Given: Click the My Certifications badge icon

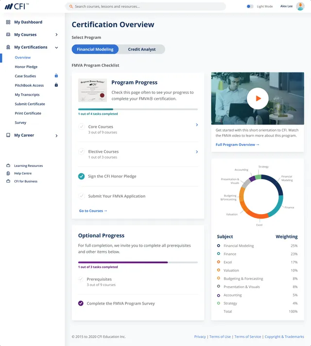Looking at the screenshot, I should 8,47.
